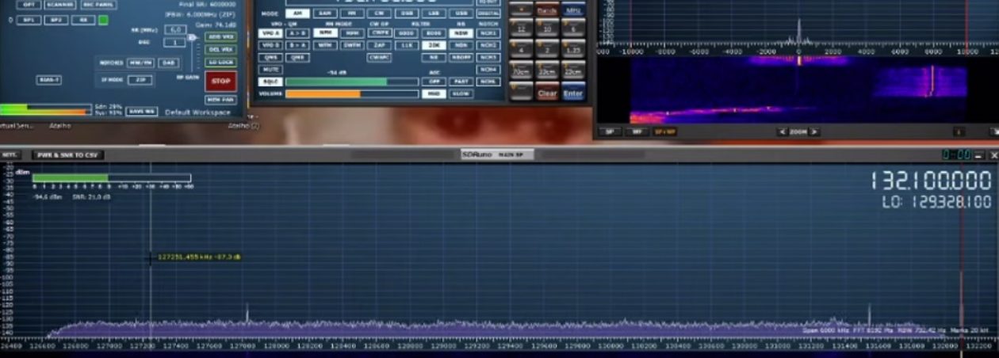The image size is (999, 358).
Task: Click the Bands keypad button
Action: click(547, 10)
